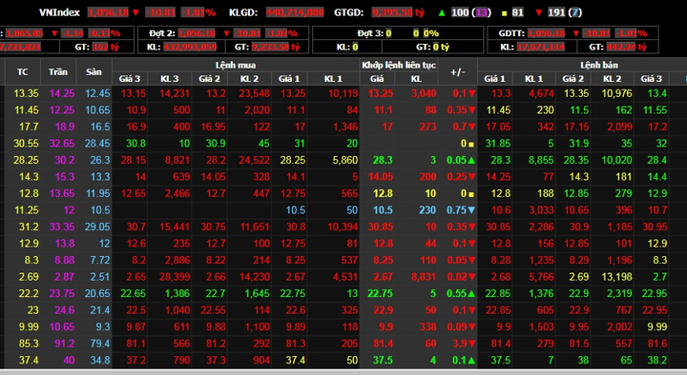This screenshot has width=687, height=375.
Task: Click Giá 3 header under Lệnh mua
Action: point(130,79)
